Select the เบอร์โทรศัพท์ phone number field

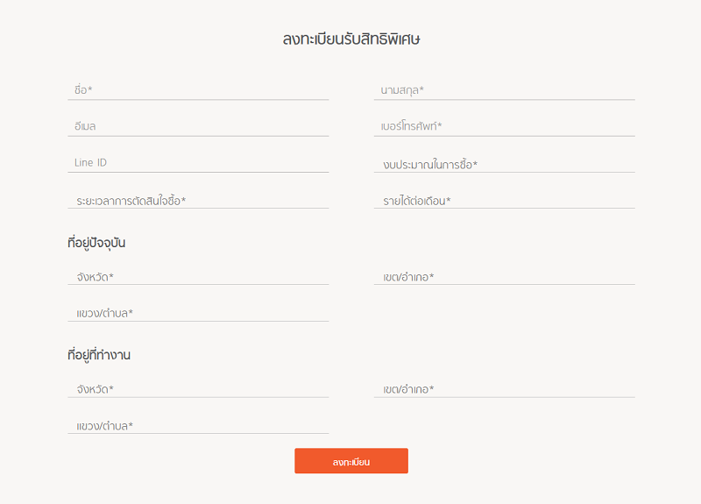[x=505, y=126]
